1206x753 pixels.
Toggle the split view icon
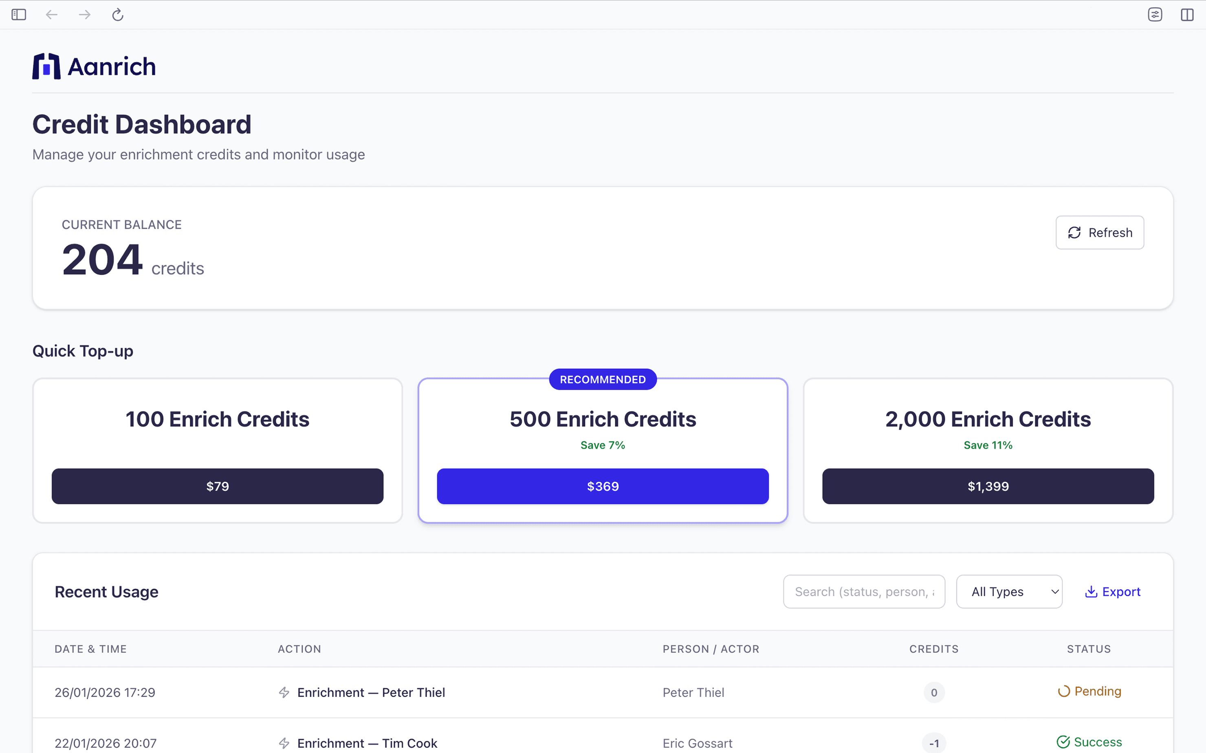click(1187, 15)
